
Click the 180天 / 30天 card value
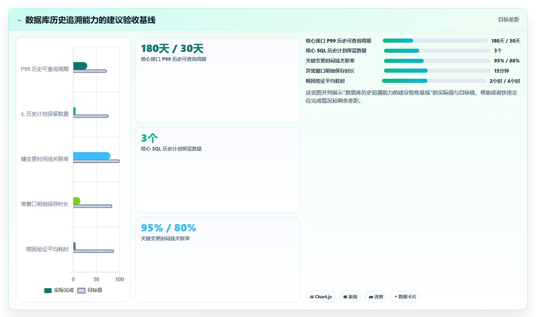pos(172,49)
